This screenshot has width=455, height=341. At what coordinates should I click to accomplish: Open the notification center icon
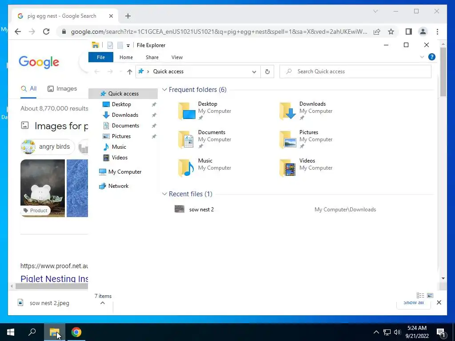click(441, 332)
